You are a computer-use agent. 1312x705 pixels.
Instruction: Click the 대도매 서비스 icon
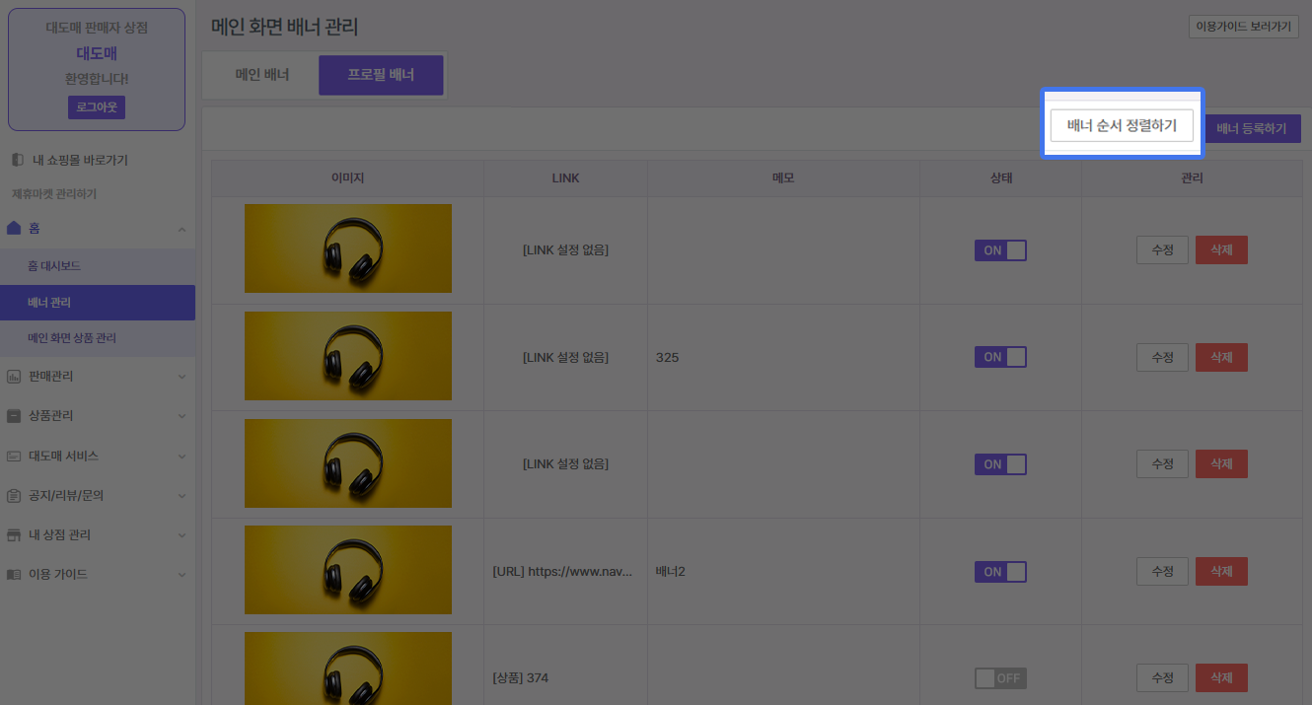tap(14, 457)
